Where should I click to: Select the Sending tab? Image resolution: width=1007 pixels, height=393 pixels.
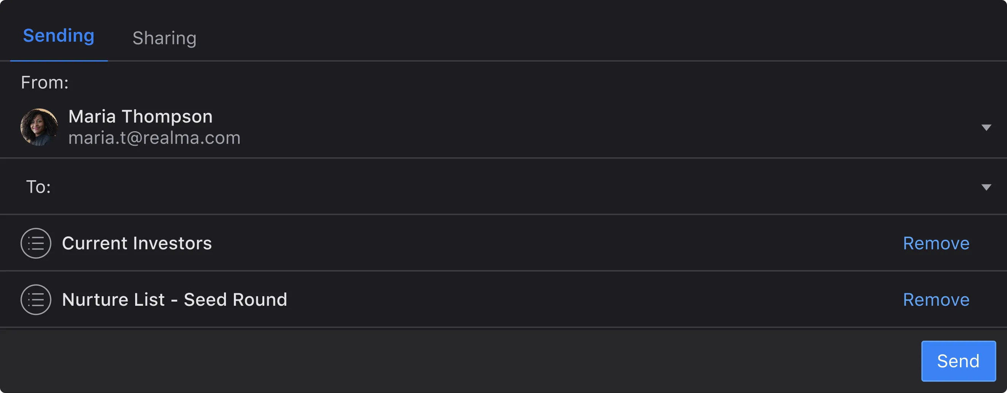pos(58,36)
